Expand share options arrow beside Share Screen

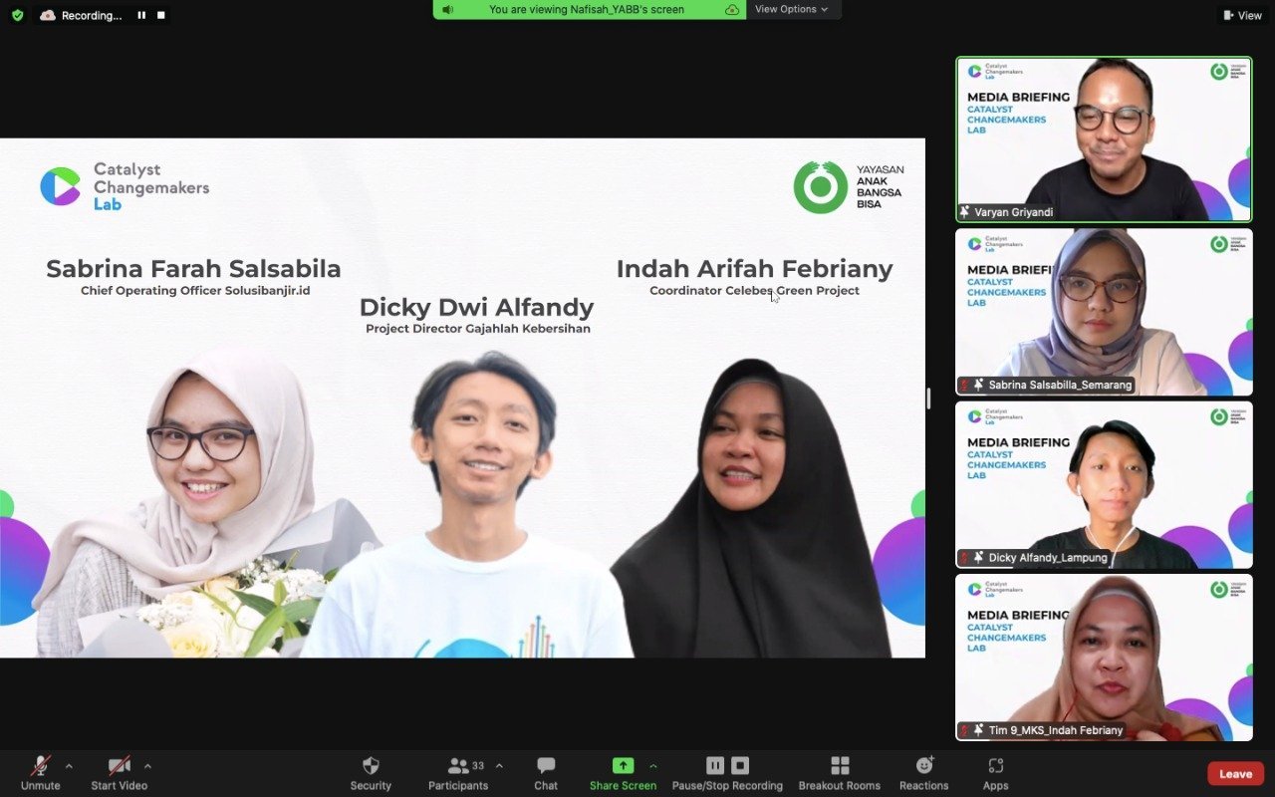[653, 766]
